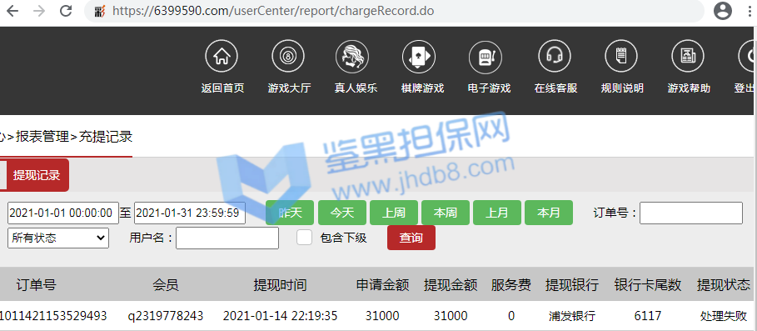
Task: Click the 用户名 input field
Action: 227,238
